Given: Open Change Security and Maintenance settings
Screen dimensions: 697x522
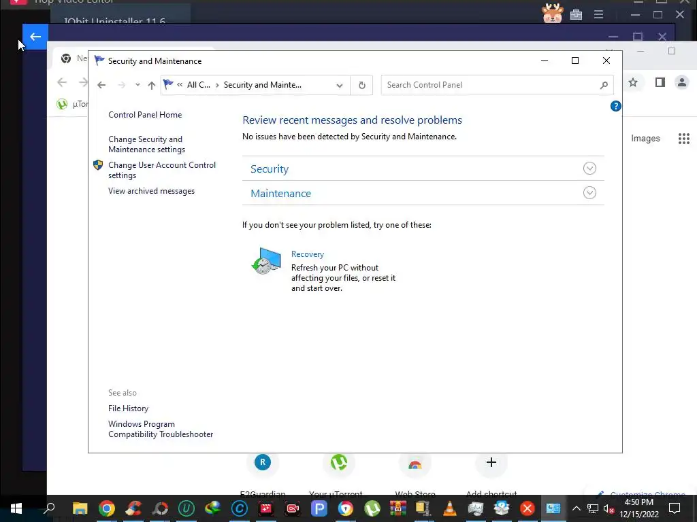Looking at the screenshot, I should (x=146, y=144).
